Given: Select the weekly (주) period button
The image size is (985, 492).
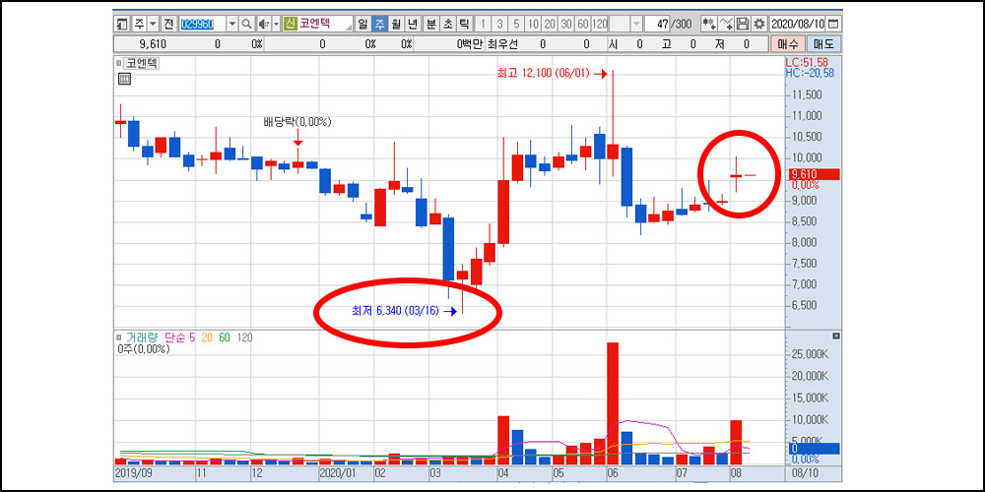Looking at the screenshot, I should [x=379, y=24].
